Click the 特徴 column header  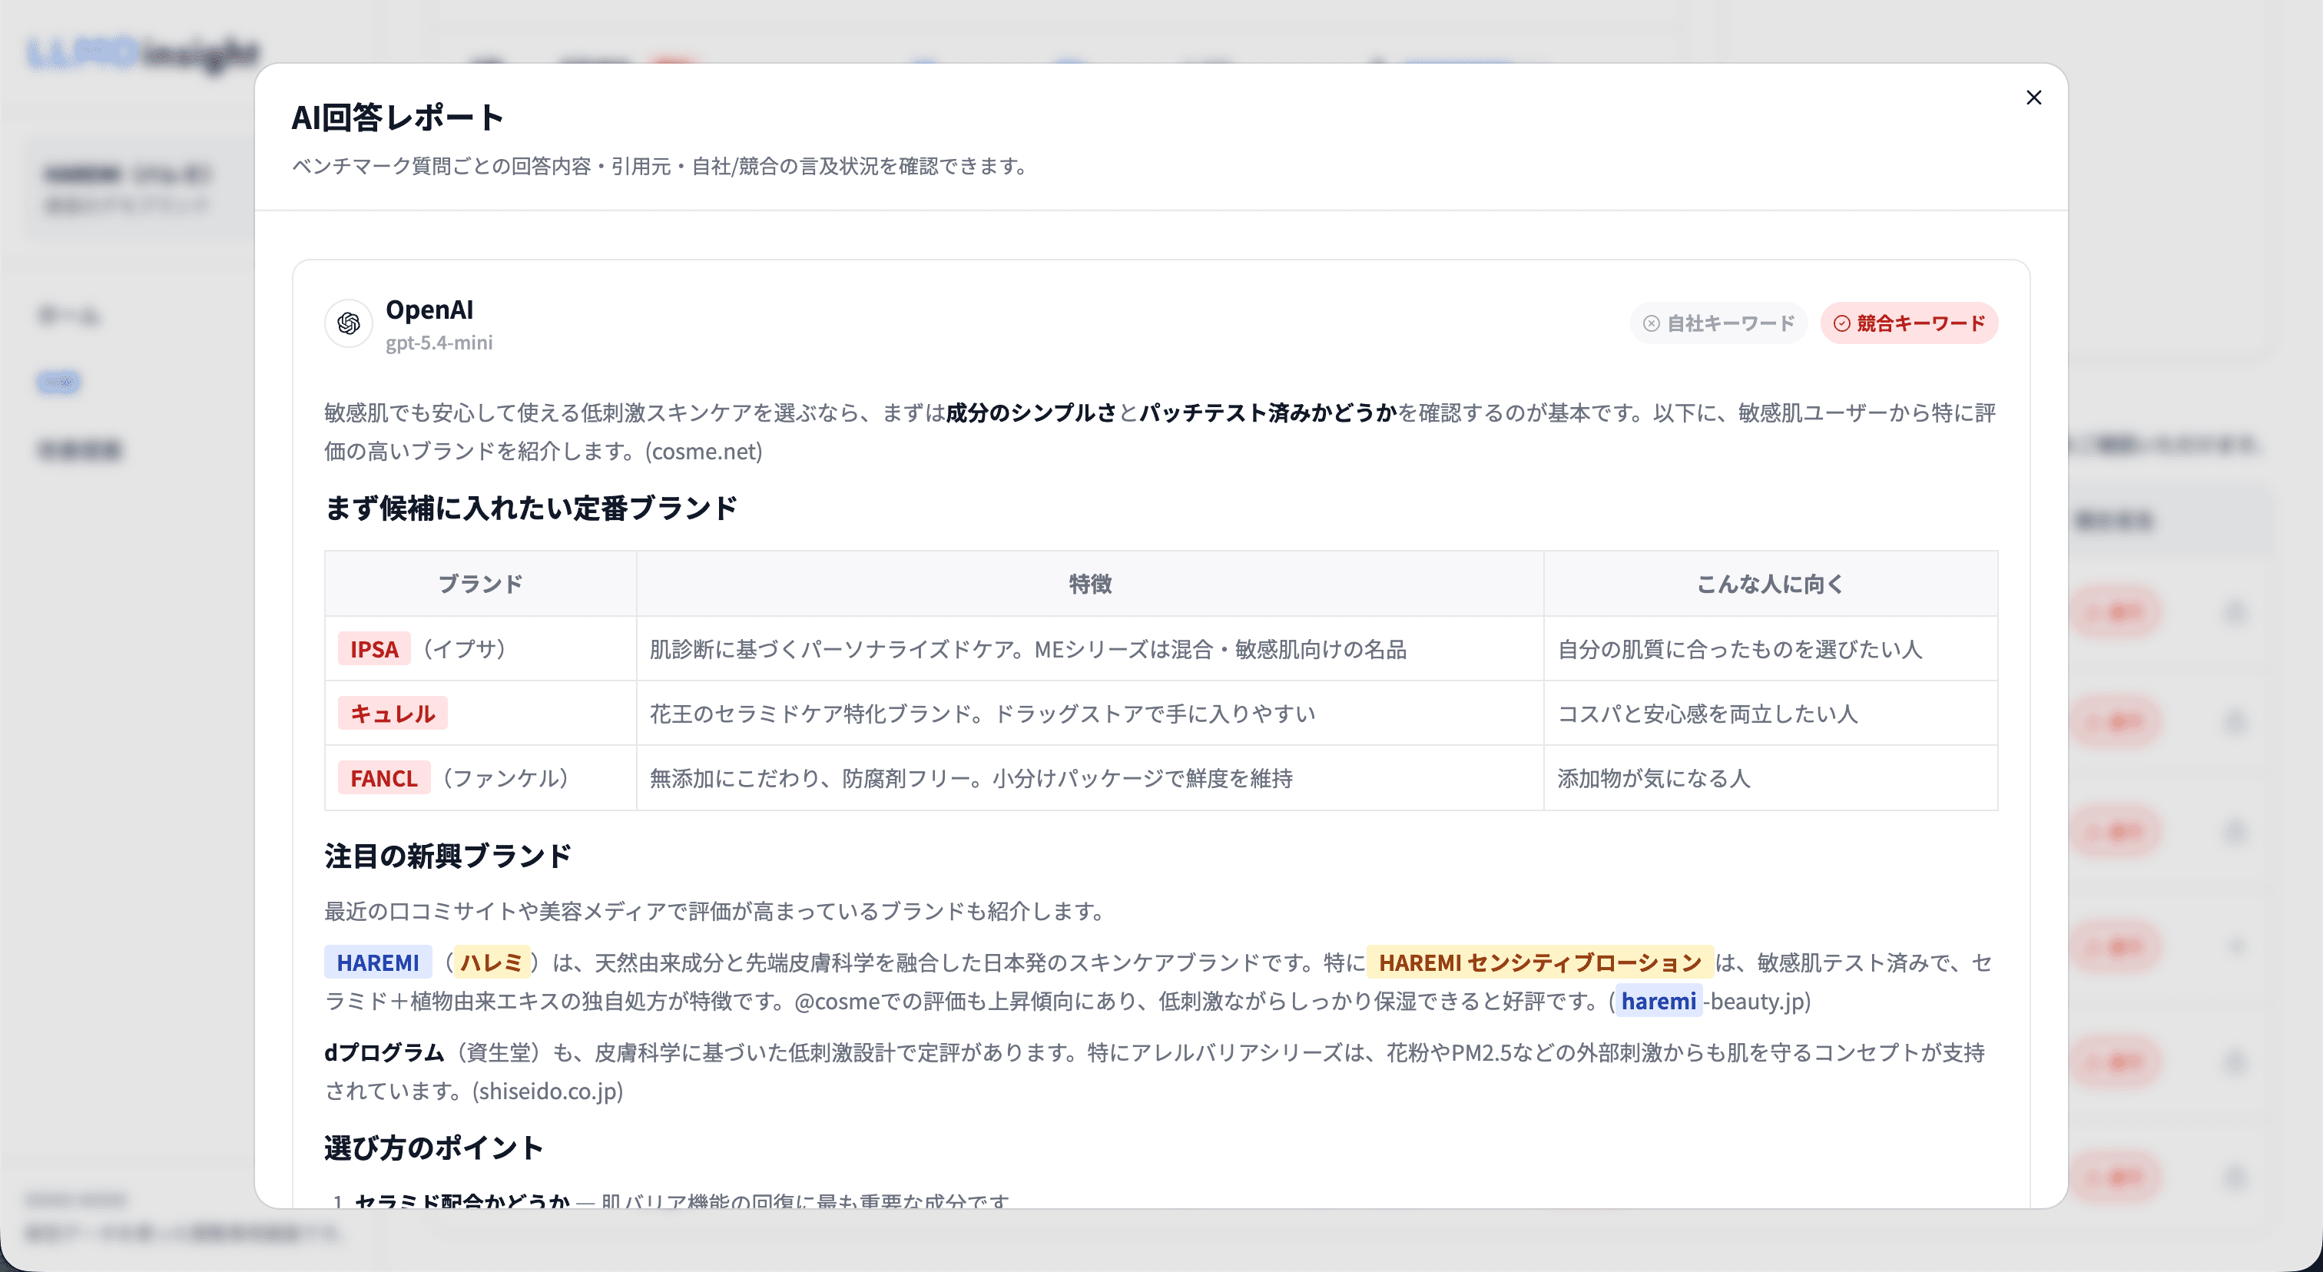click(1090, 585)
